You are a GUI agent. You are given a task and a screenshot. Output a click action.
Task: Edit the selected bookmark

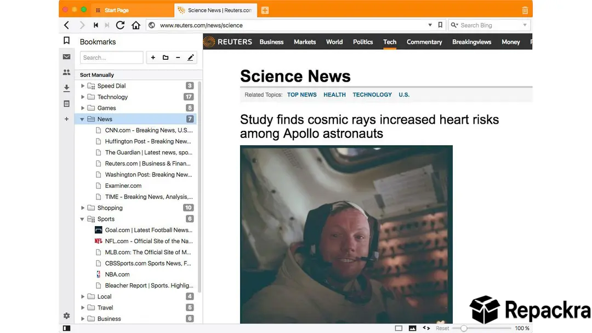click(x=191, y=58)
